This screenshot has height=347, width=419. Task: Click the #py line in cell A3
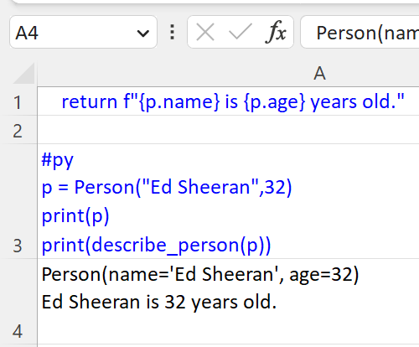point(57,160)
